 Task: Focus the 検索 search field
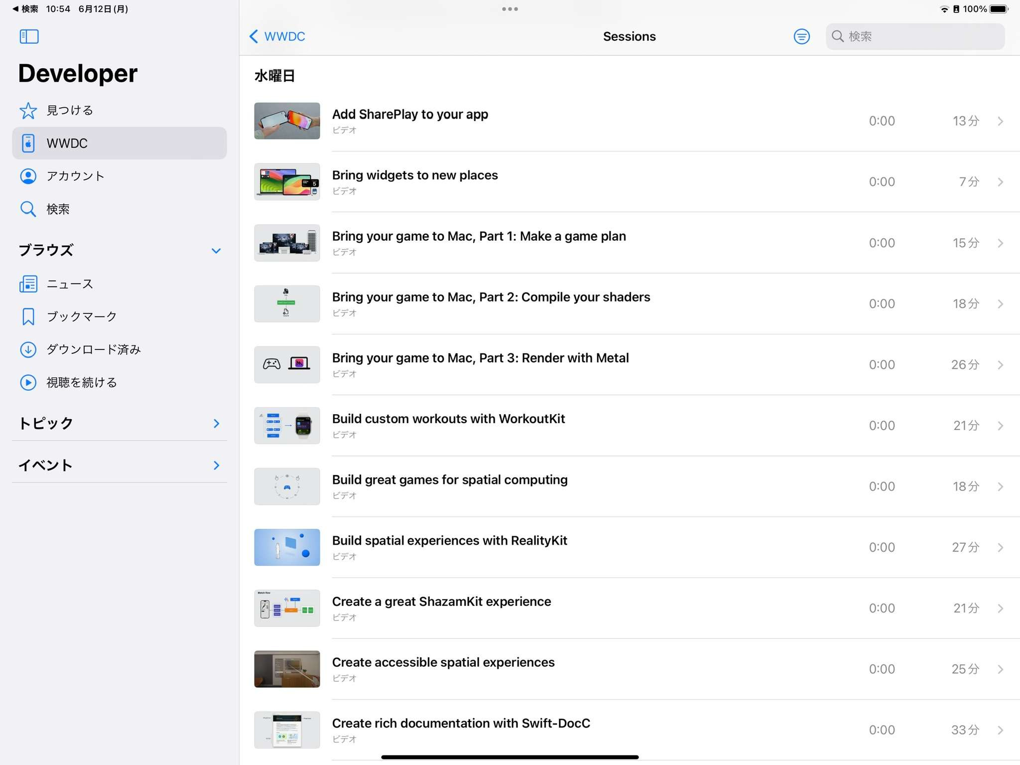click(915, 36)
